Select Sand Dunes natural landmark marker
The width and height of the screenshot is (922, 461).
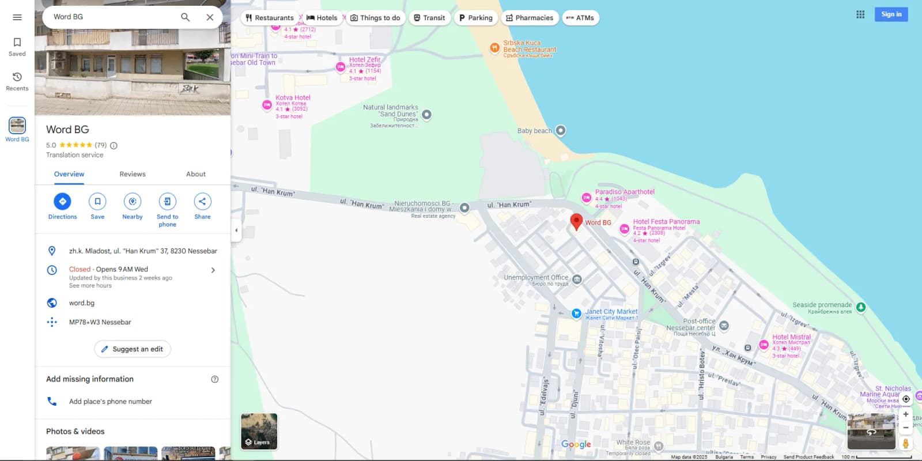pos(426,115)
